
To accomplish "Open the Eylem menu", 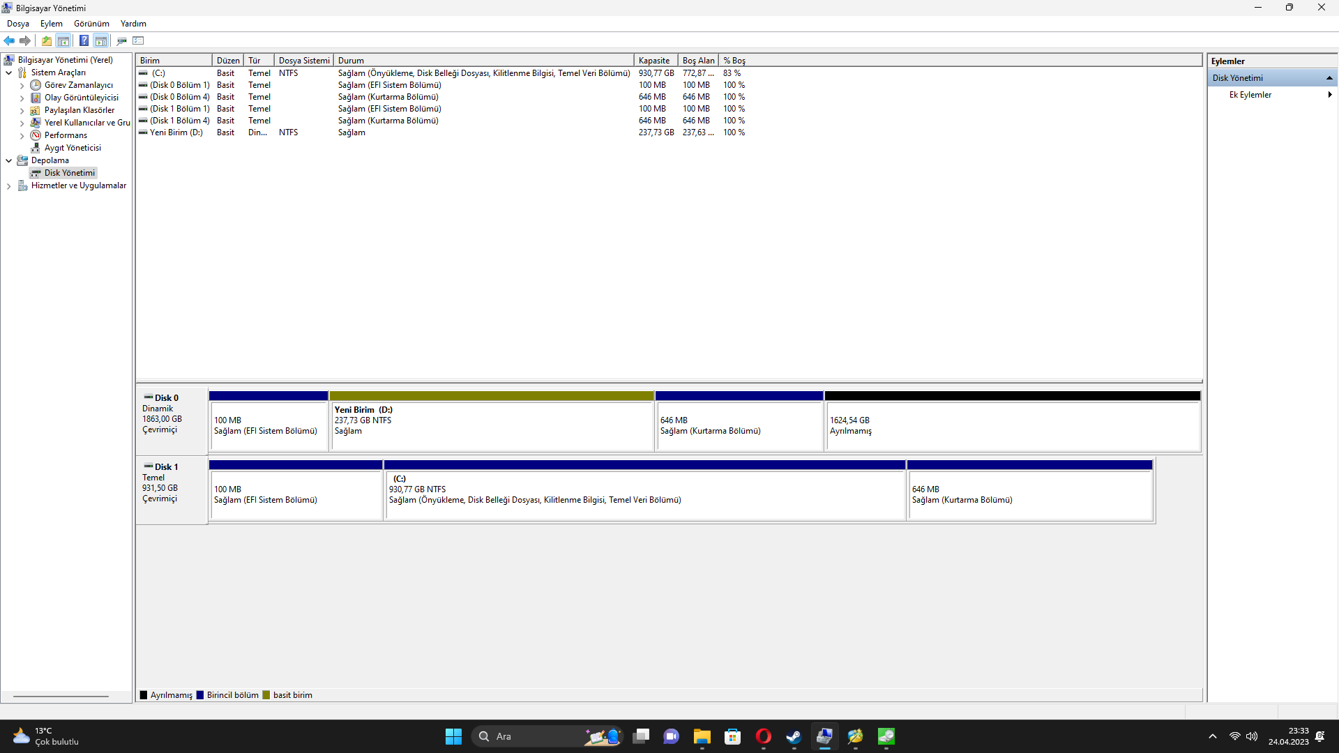I will point(51,24).
